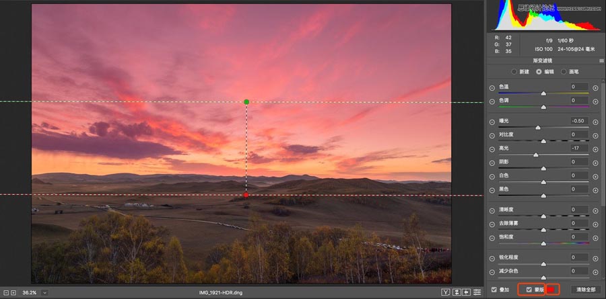
Task: Click the minus icon beside 曝光
Action: pyautogui.click(x=492, y=121)
